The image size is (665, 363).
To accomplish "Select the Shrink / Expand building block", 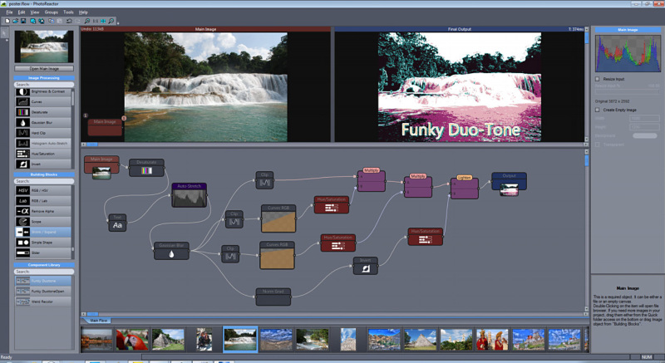I will point(43,232).
